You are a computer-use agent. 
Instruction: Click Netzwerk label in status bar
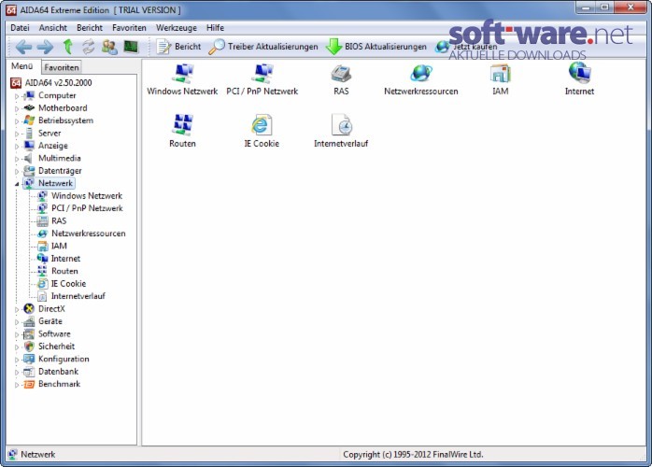click(x=38, y=455)
